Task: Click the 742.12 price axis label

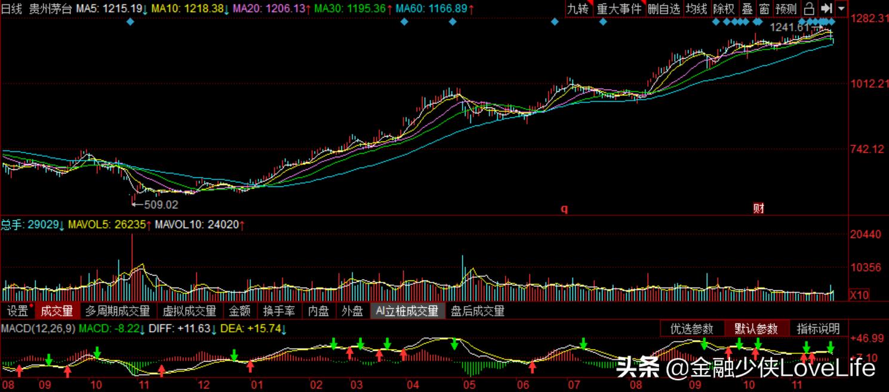Action: pos(867,149)
